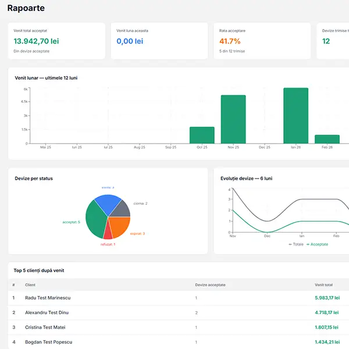Click the red 'refuzat' pie slice

[x=108, y=233]
